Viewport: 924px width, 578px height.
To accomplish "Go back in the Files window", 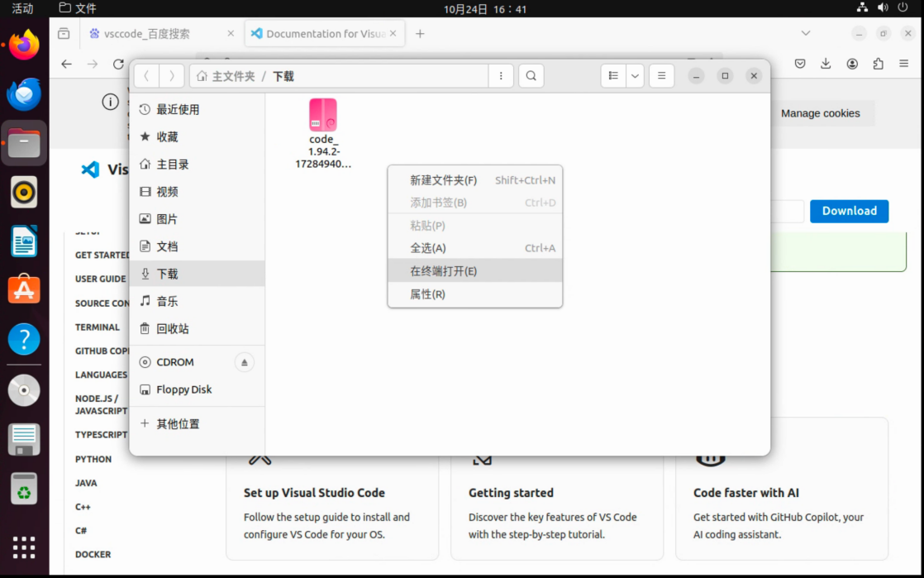I will pos(147,76).
